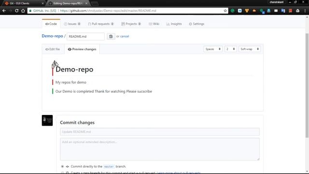Click the "Our Demo is completed" added line
The image size is (309, 174).
pyautogui.click(x=104, y=91)
